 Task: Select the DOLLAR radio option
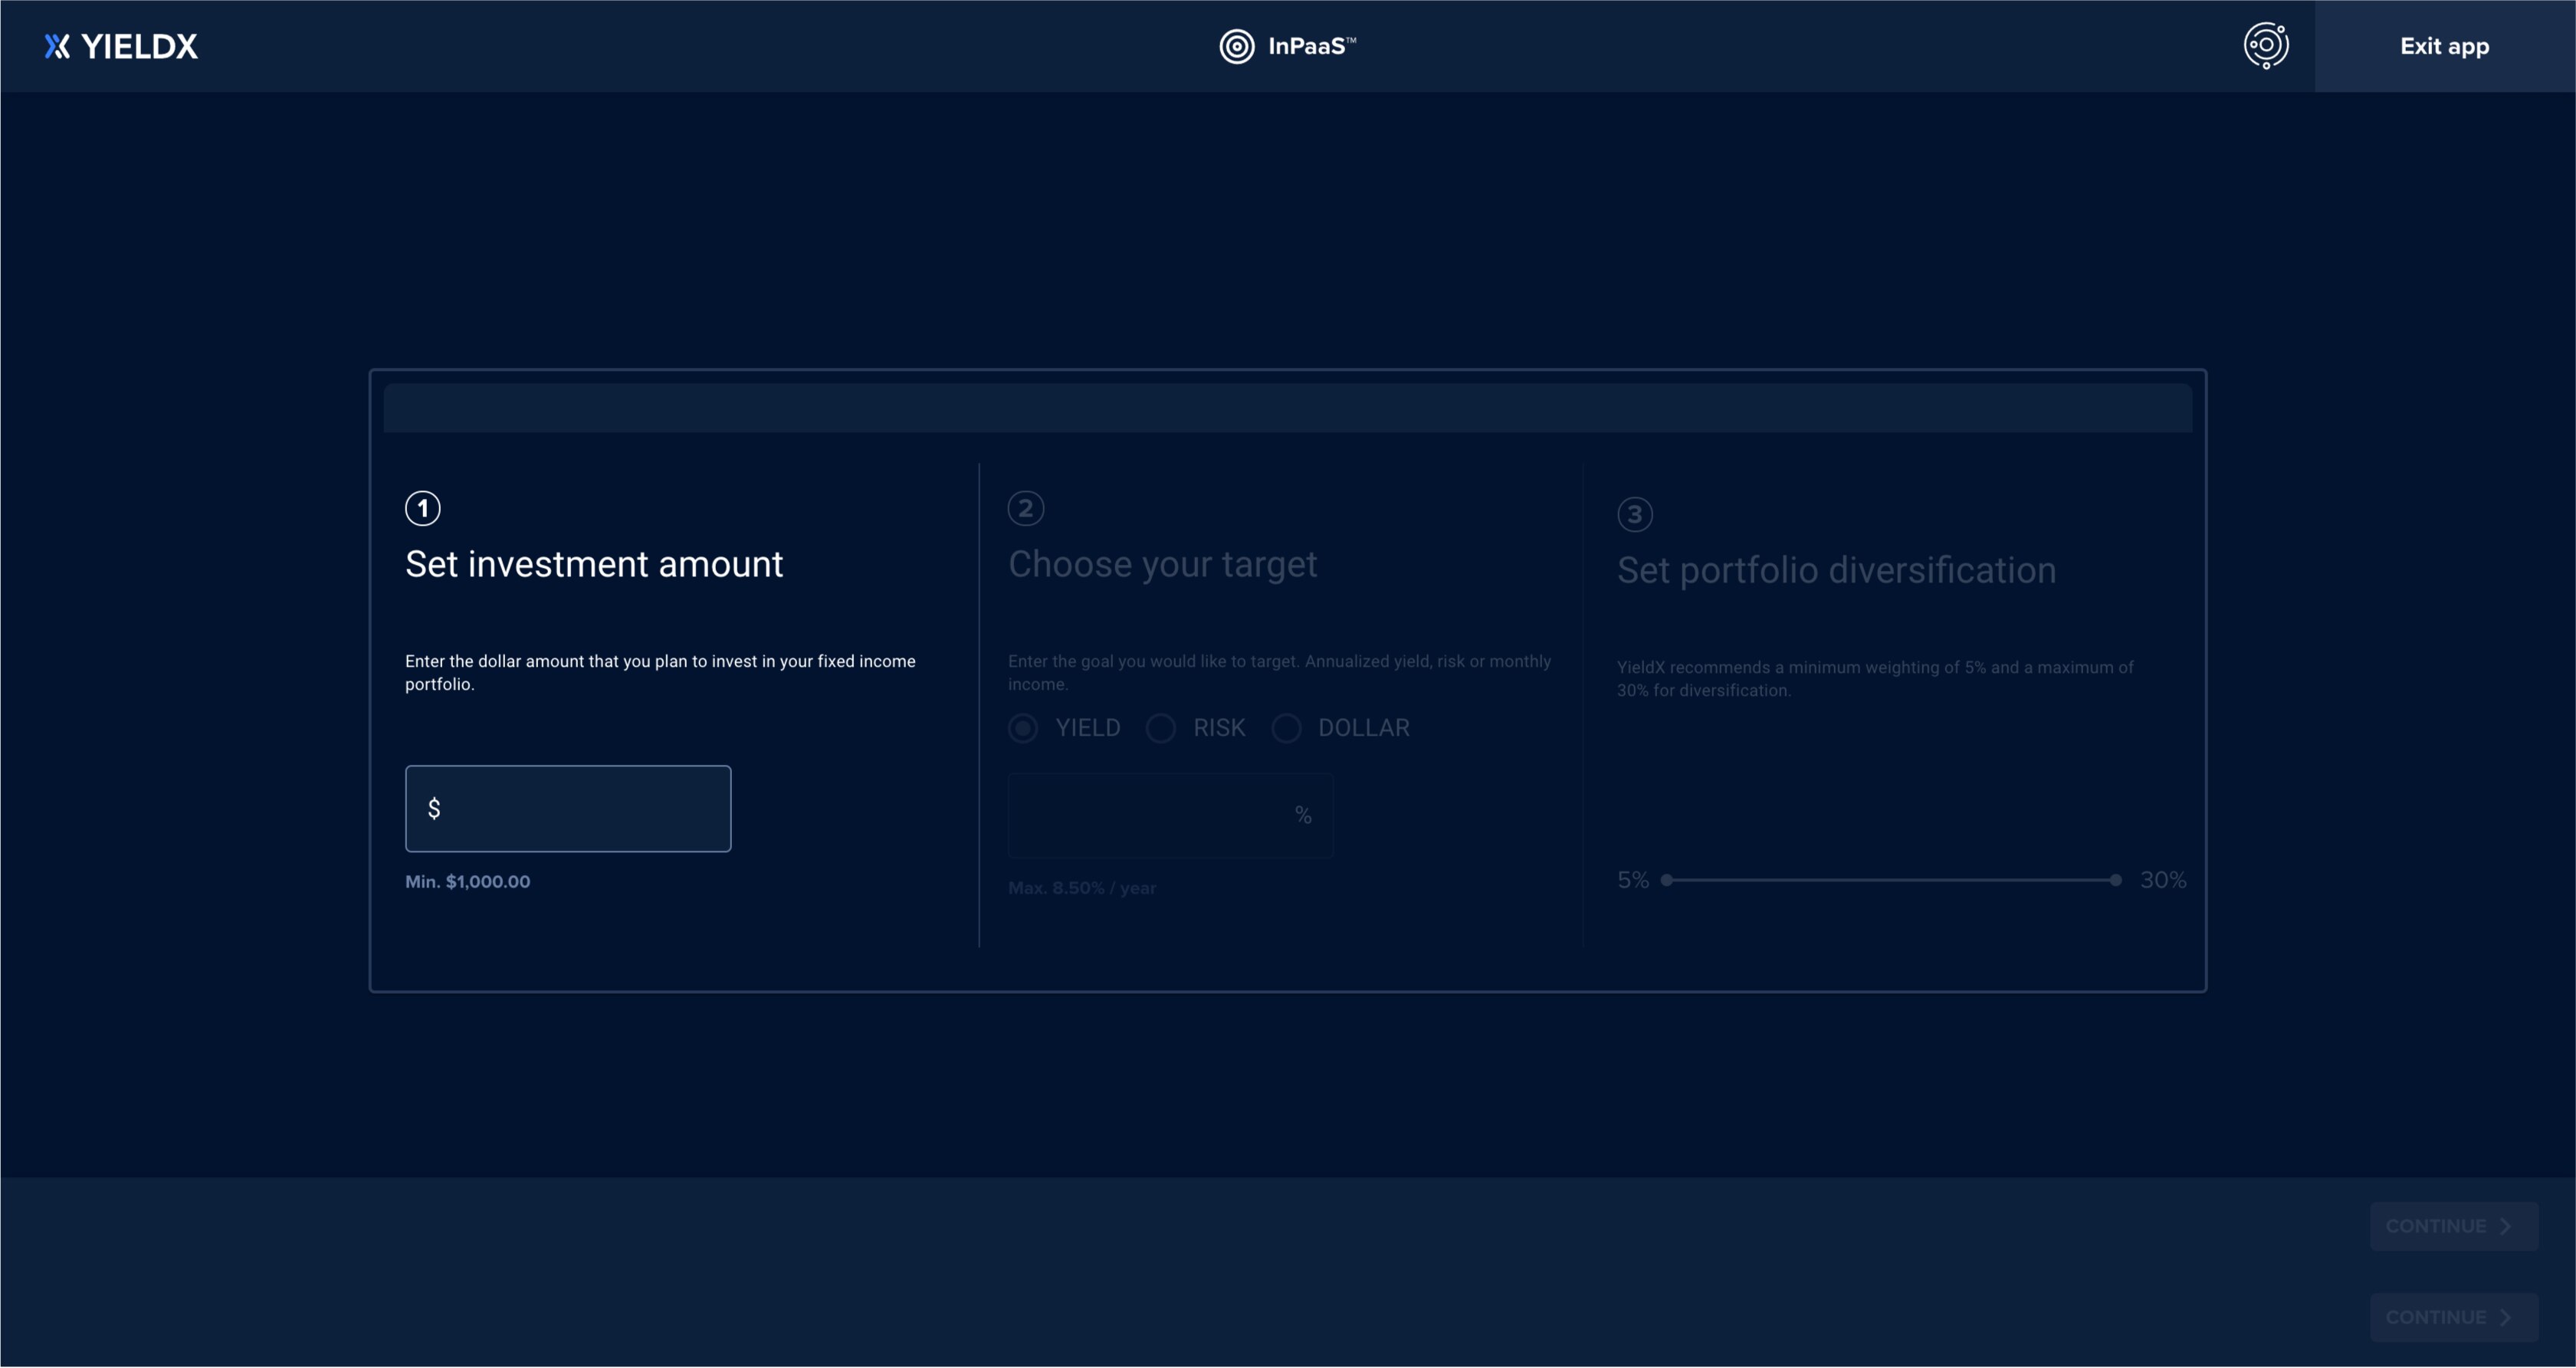click(x=1286, y=728)
